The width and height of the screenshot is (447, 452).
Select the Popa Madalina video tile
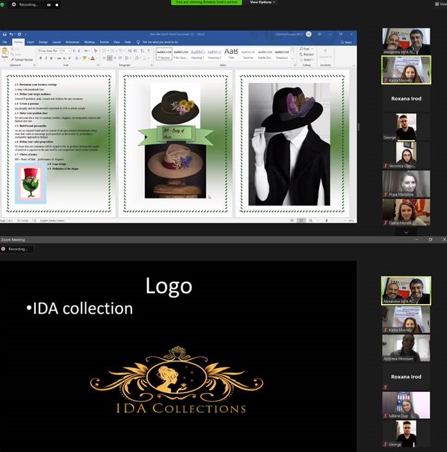coord(406,184)
